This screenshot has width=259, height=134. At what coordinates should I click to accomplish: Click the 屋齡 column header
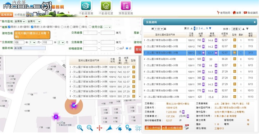coord(241,35)
